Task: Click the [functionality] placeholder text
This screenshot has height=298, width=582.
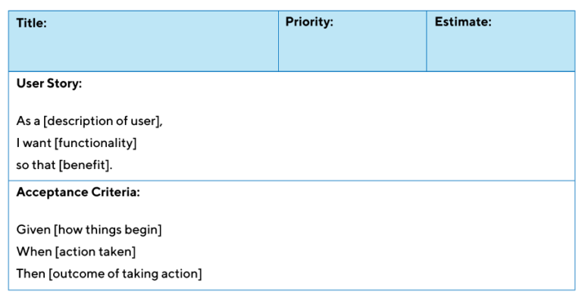Action: [x=95, y=143]
